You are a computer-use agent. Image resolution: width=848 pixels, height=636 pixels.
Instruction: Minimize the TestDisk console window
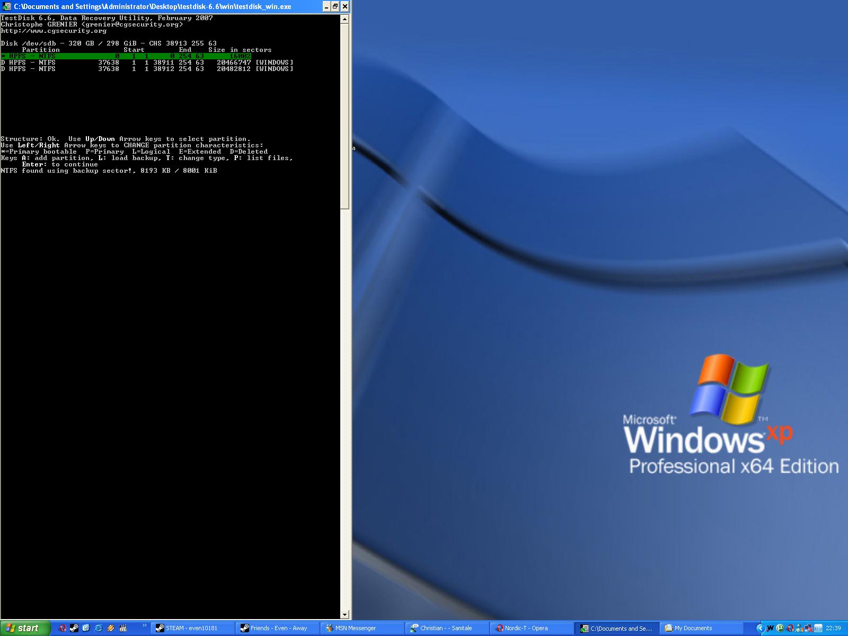326,6
